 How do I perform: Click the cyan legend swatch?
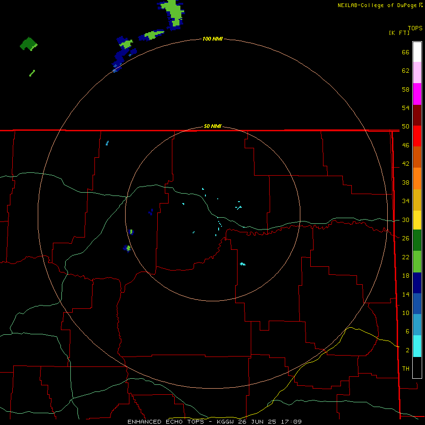tap(417, 346)
